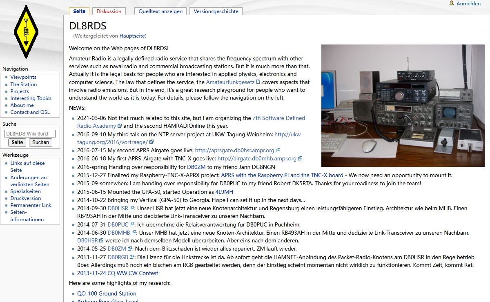This screenshot has width=490, height=302.
Task: Click external link icon after Radio Academy
Action: [x=120, y=126]
